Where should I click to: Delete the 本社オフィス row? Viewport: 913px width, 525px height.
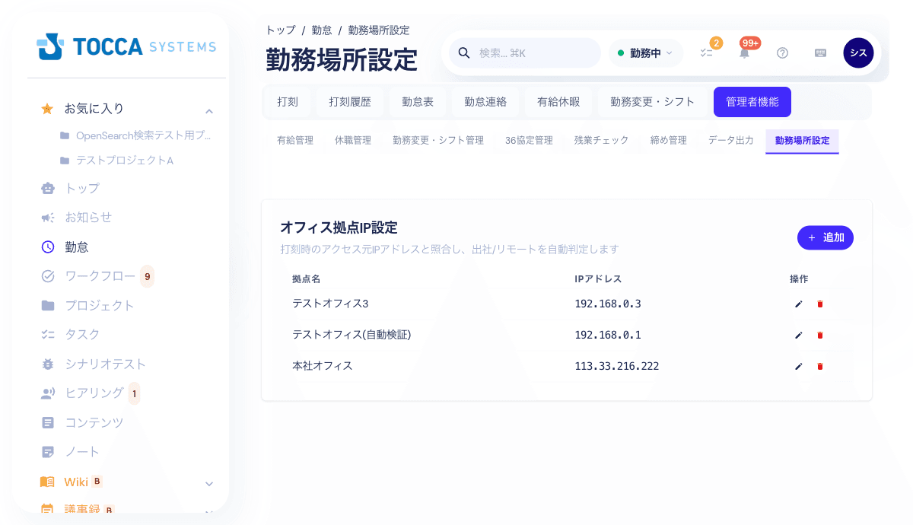point(820,366)
